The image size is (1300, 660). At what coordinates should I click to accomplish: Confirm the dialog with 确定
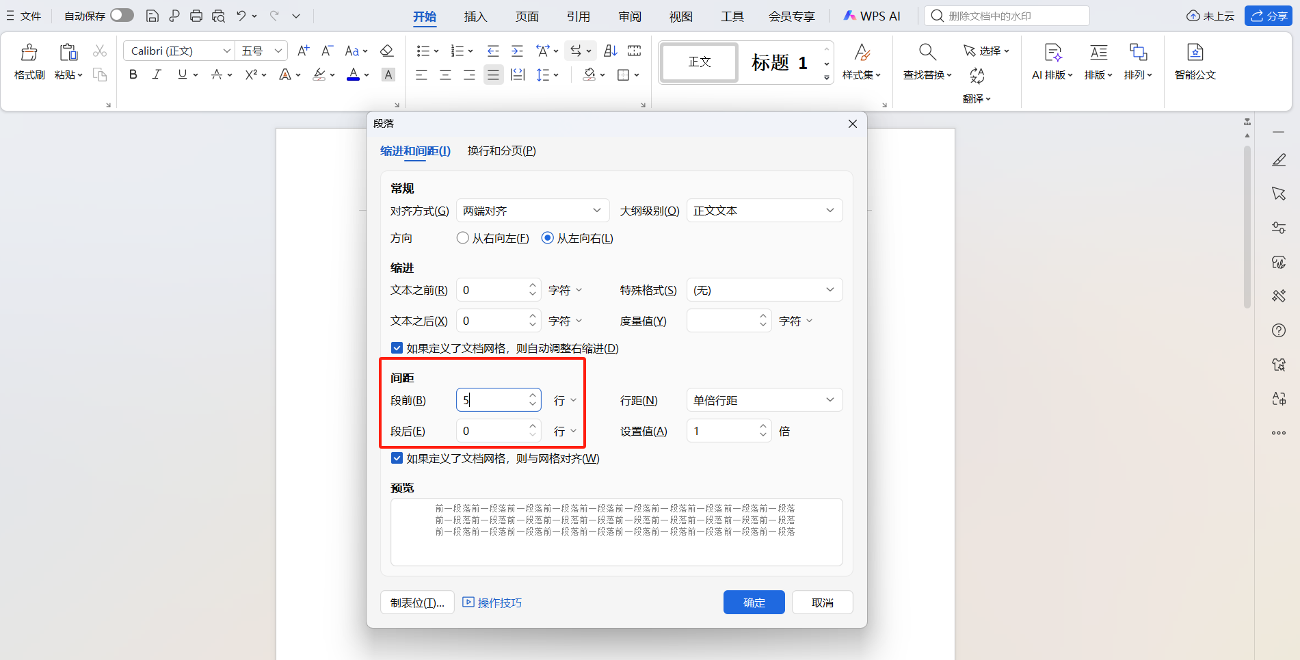(754, 603)
